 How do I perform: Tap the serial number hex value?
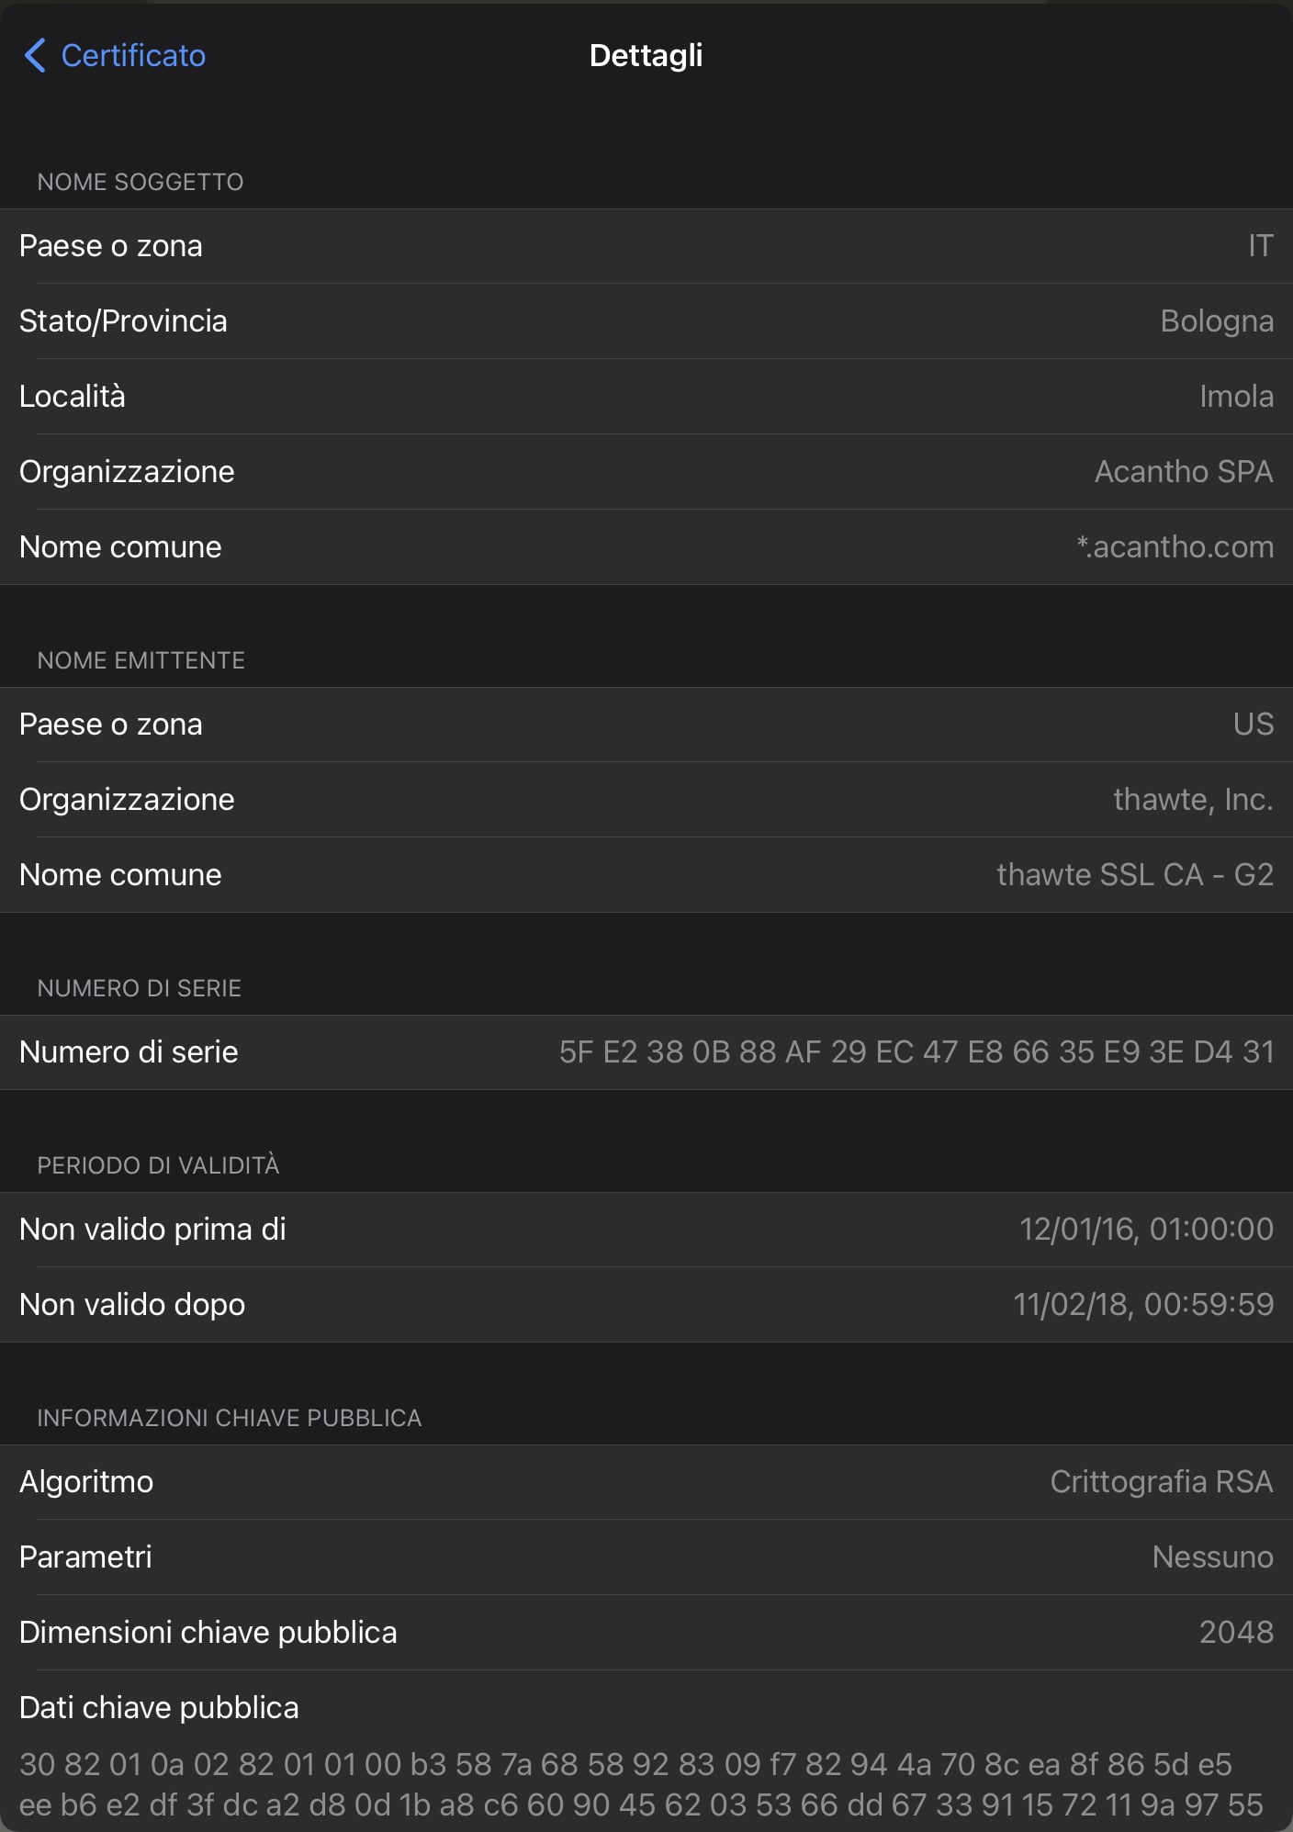(x=916, y=1052)
